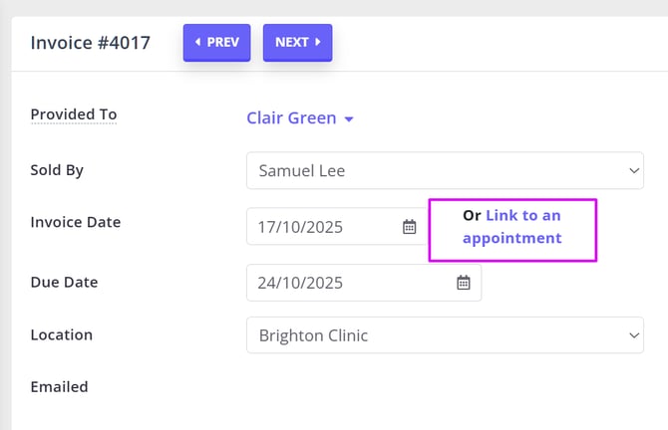Viewport: 668px width, 430px height.
Task: Open the Sold By dropdown showing Samuel Lee
Action: pos(444,170)
